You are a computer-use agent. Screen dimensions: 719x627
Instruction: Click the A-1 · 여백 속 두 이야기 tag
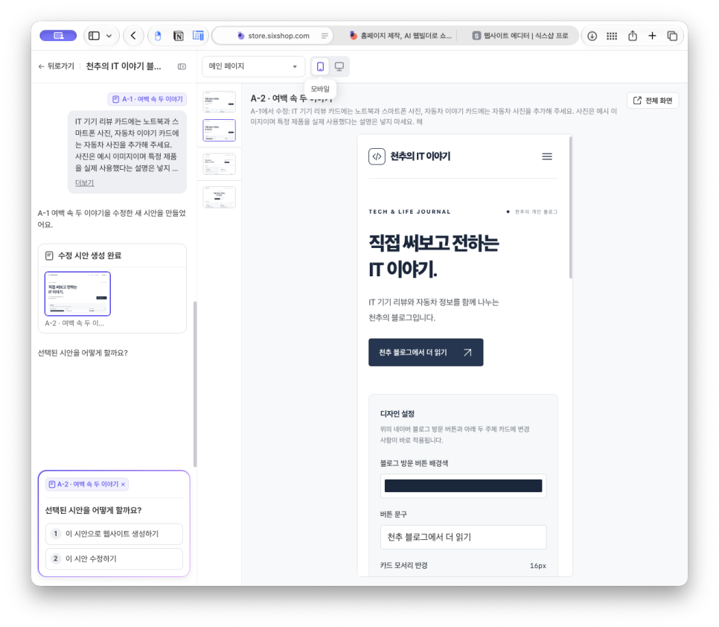(x=147, y=99)
